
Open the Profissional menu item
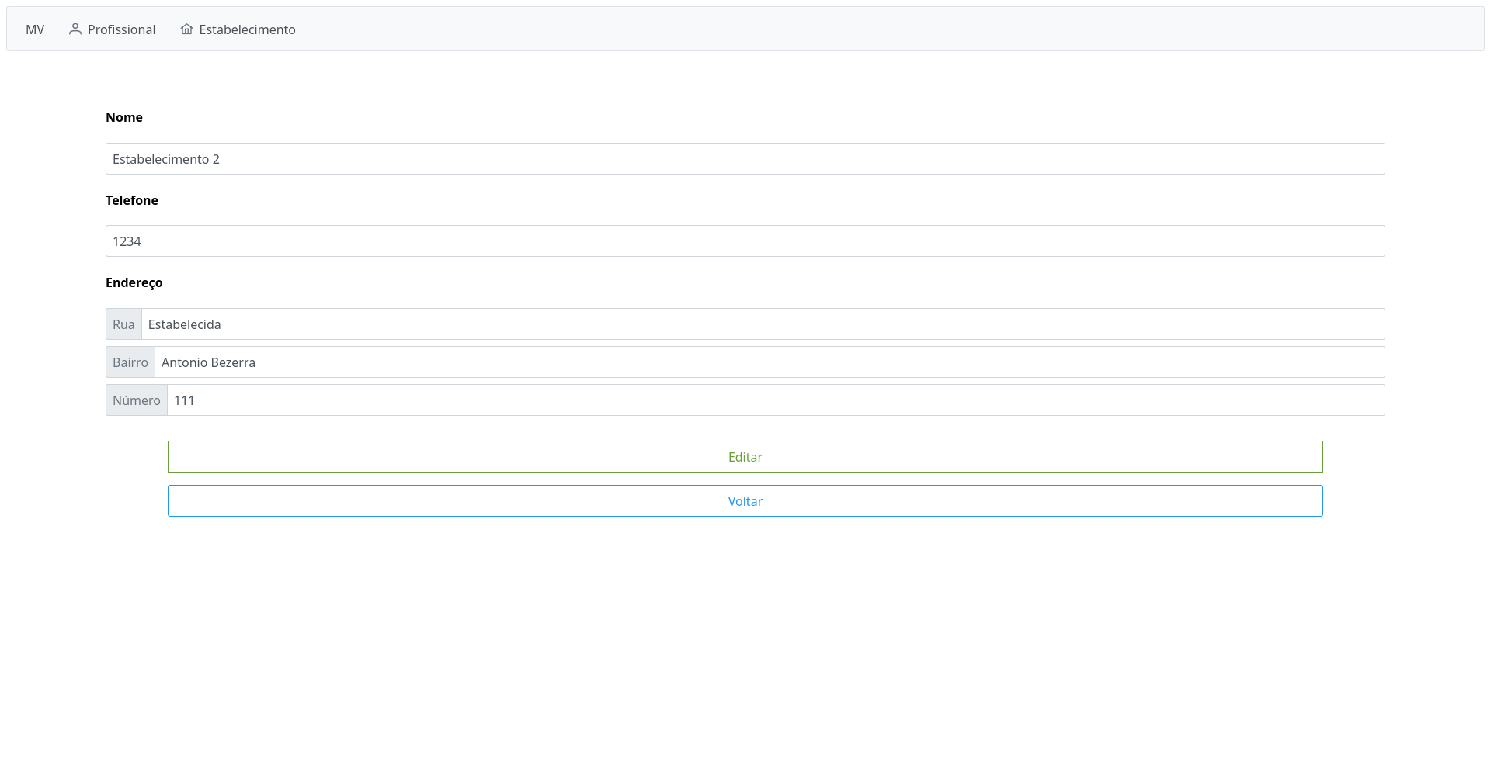[113, 29]
